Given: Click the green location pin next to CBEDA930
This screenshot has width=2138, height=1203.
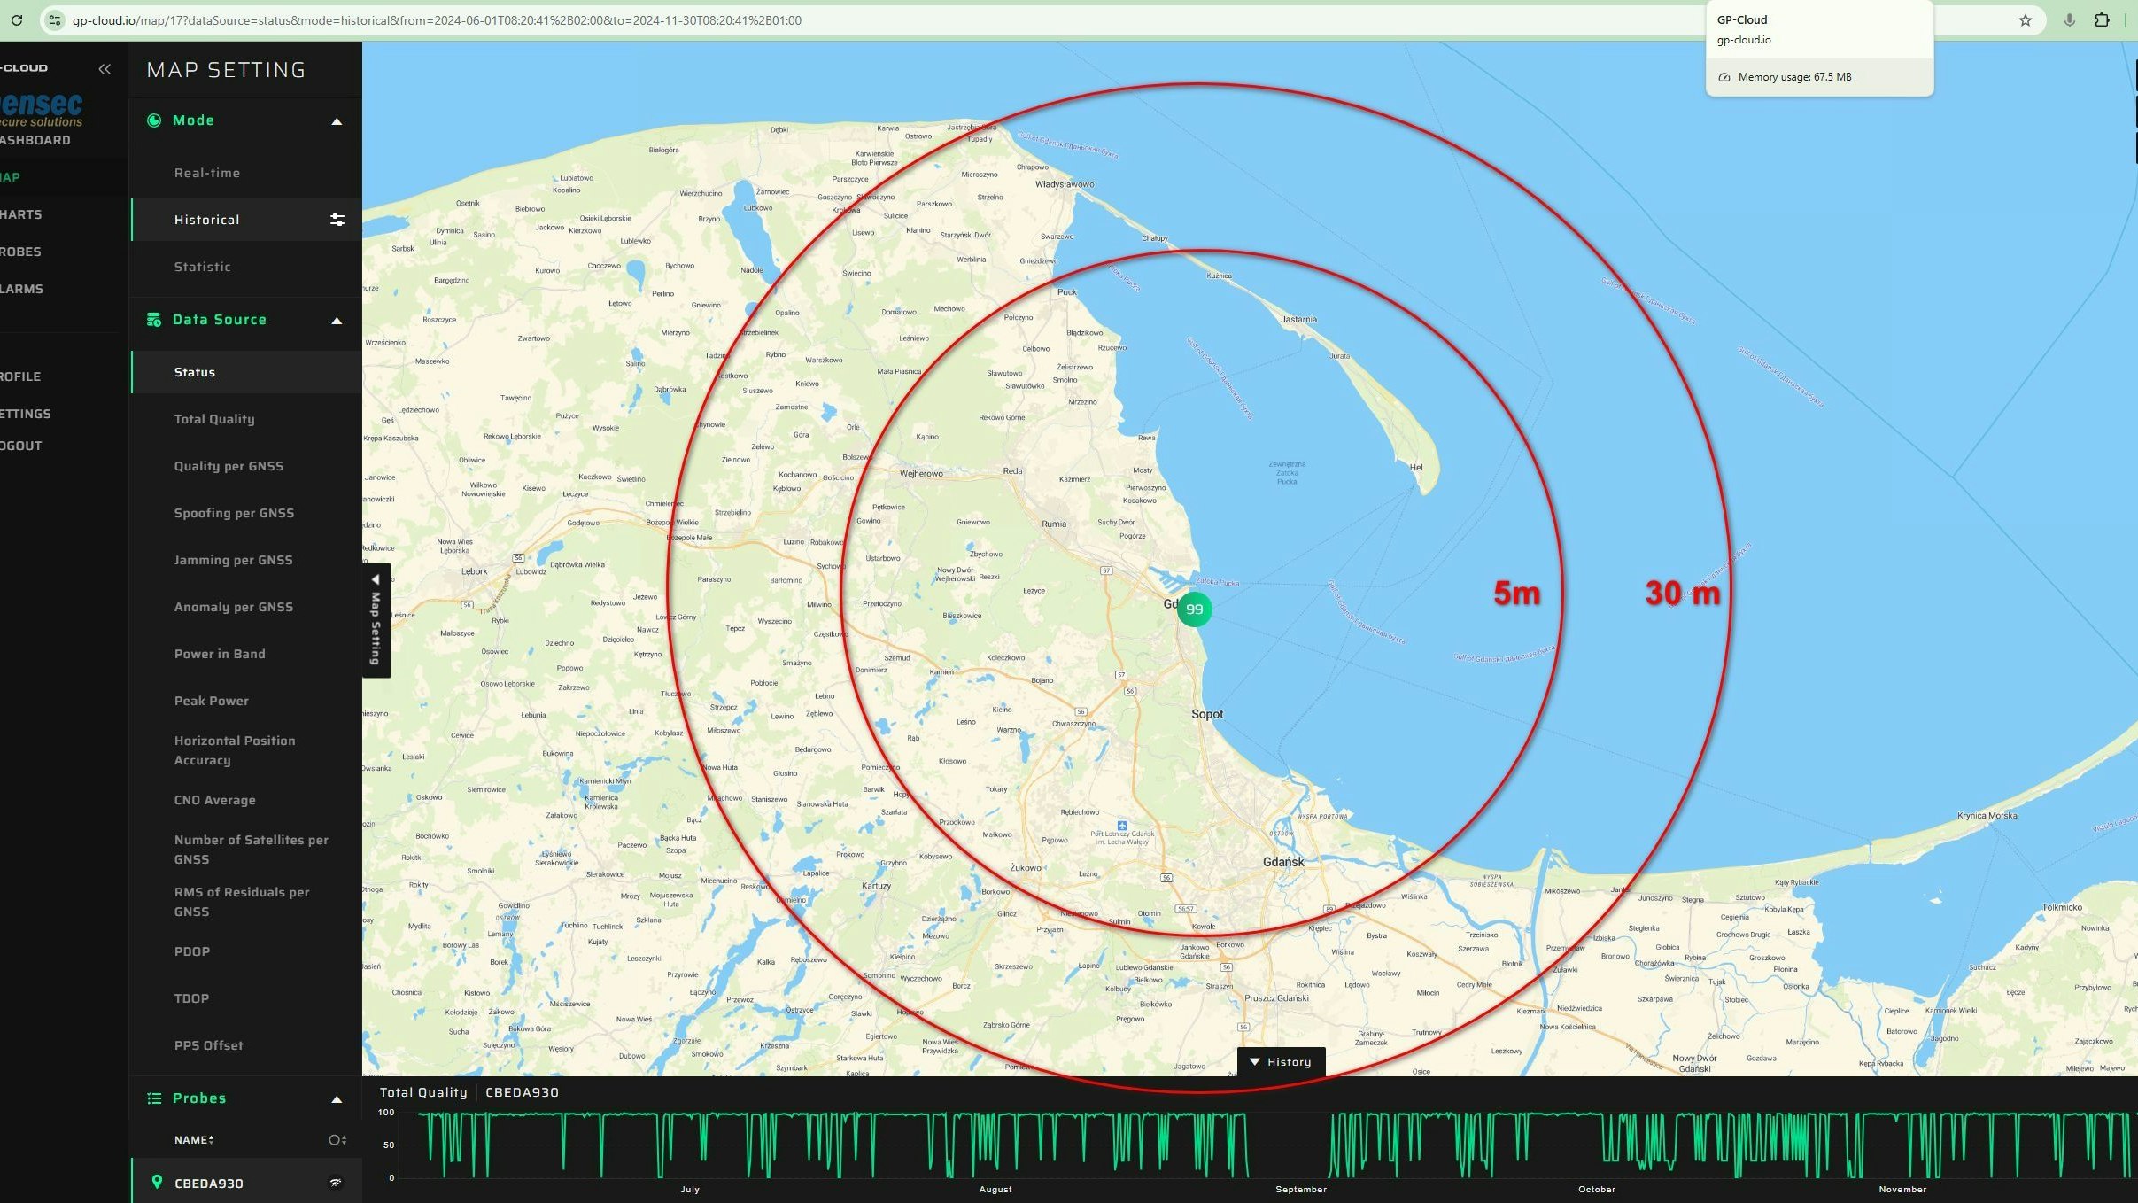Looking at the screenshot, I should (x=156, y=1182).
